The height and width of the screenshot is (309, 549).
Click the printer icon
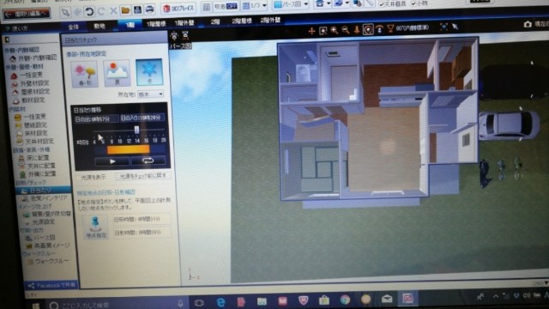tap(150, 9)
